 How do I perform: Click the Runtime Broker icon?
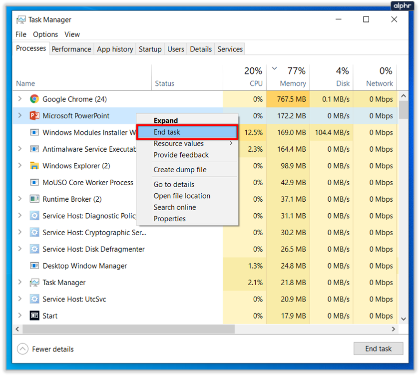(x=34, y=199)
